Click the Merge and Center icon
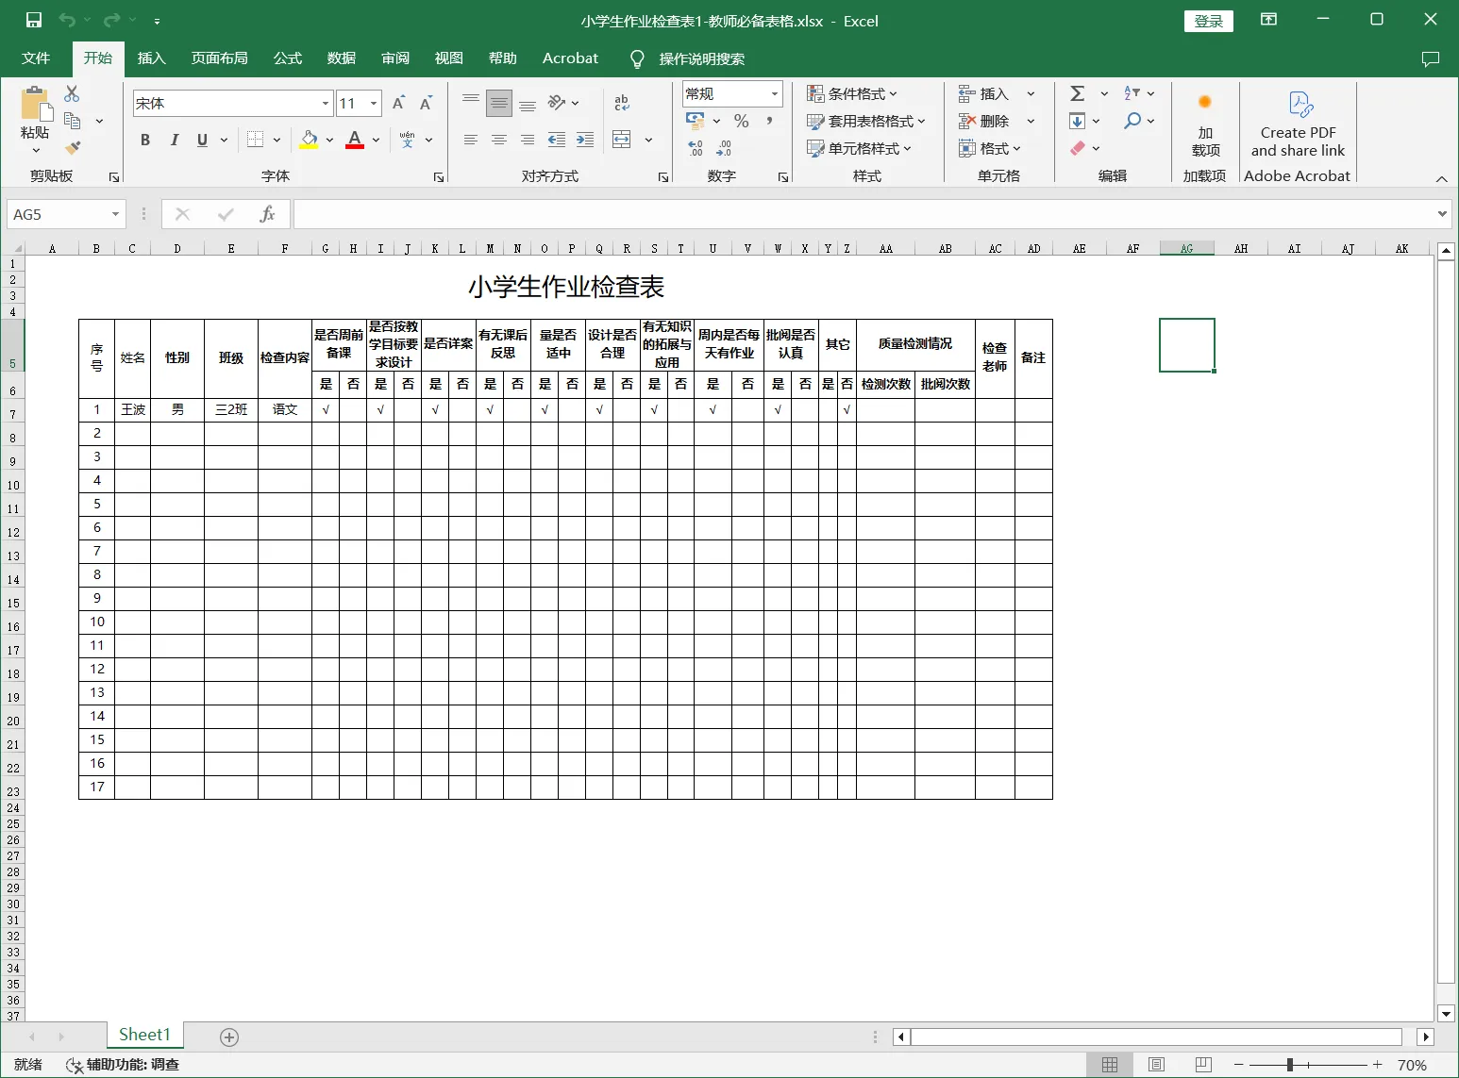Viewport: 1459px width, 1078px height. tap(621, 140)
